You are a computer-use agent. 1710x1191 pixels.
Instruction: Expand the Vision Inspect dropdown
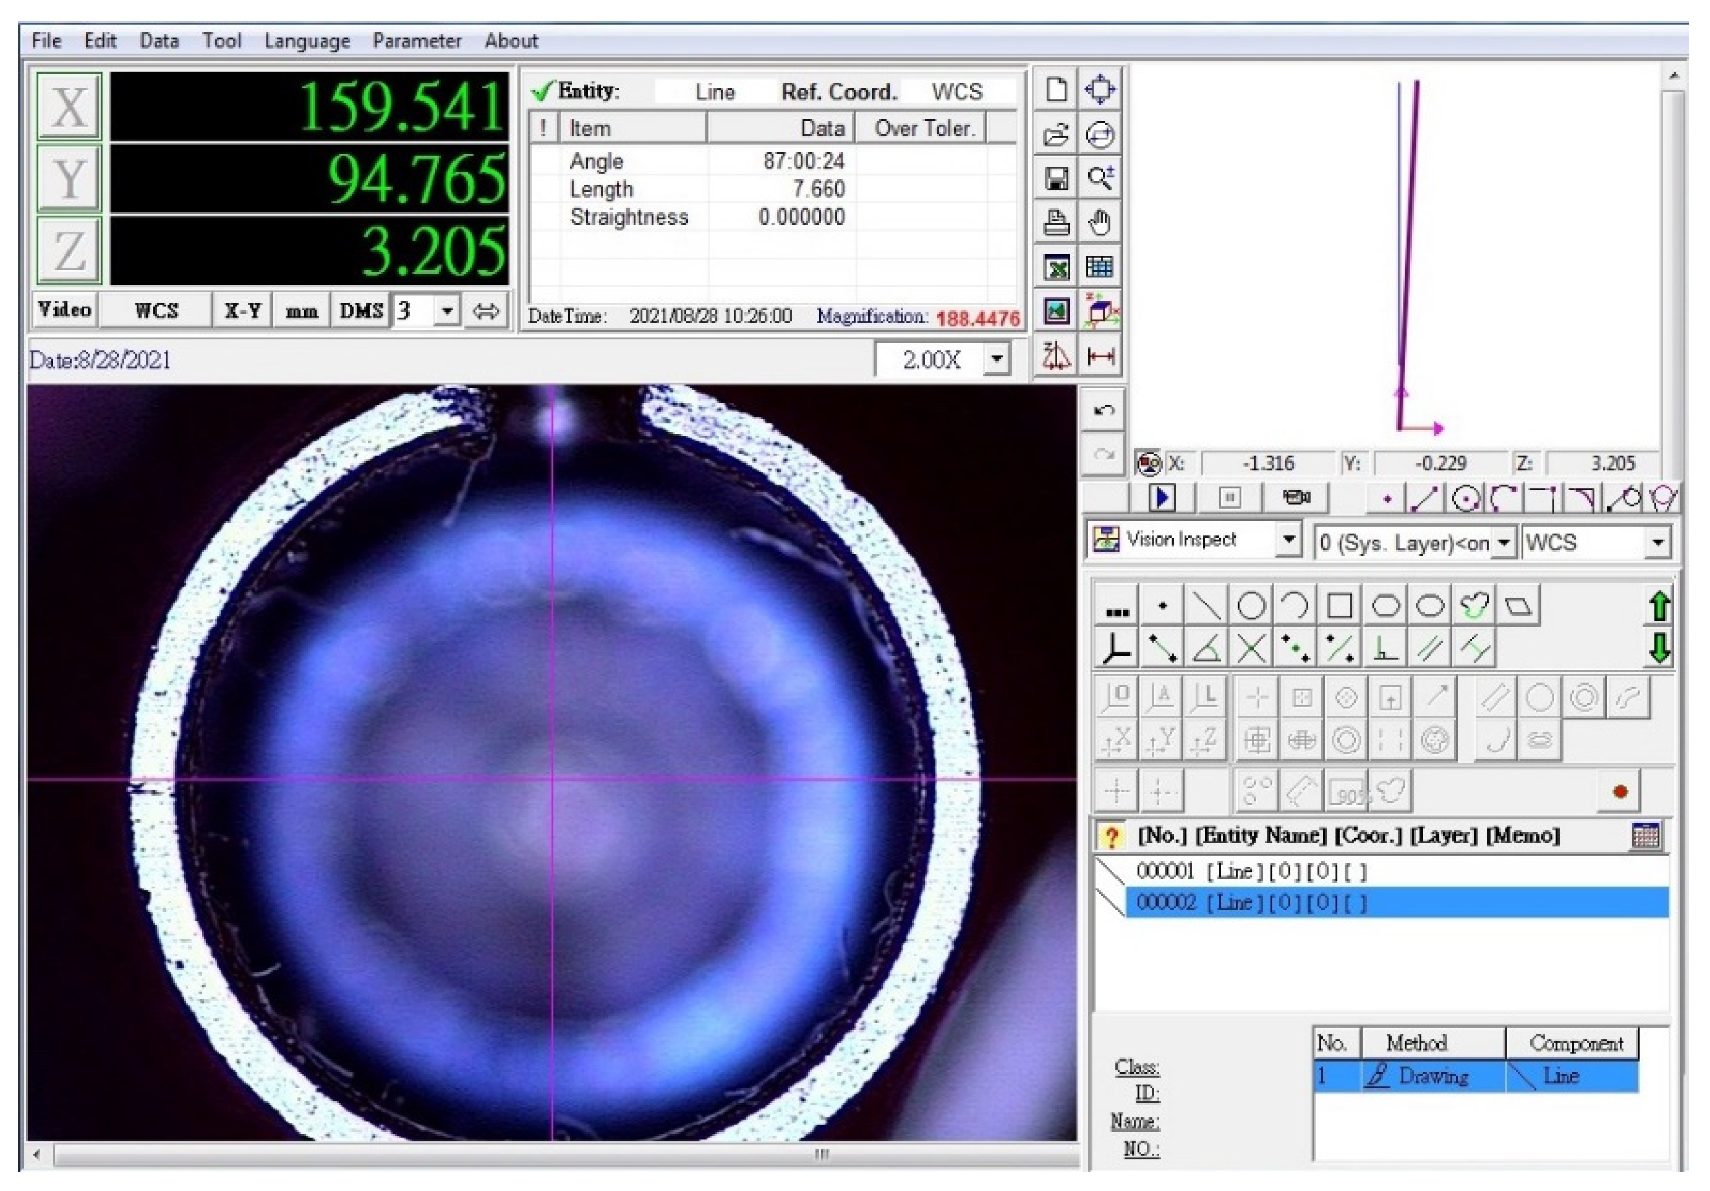click(1288, 540)
